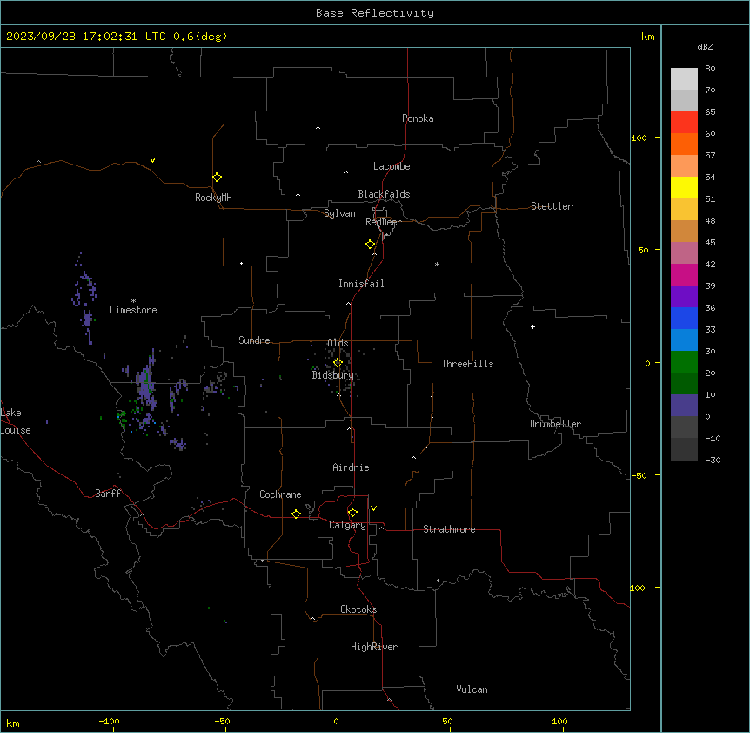
Task: Click the RedDeer city label
Action: [x=383, y=222]
